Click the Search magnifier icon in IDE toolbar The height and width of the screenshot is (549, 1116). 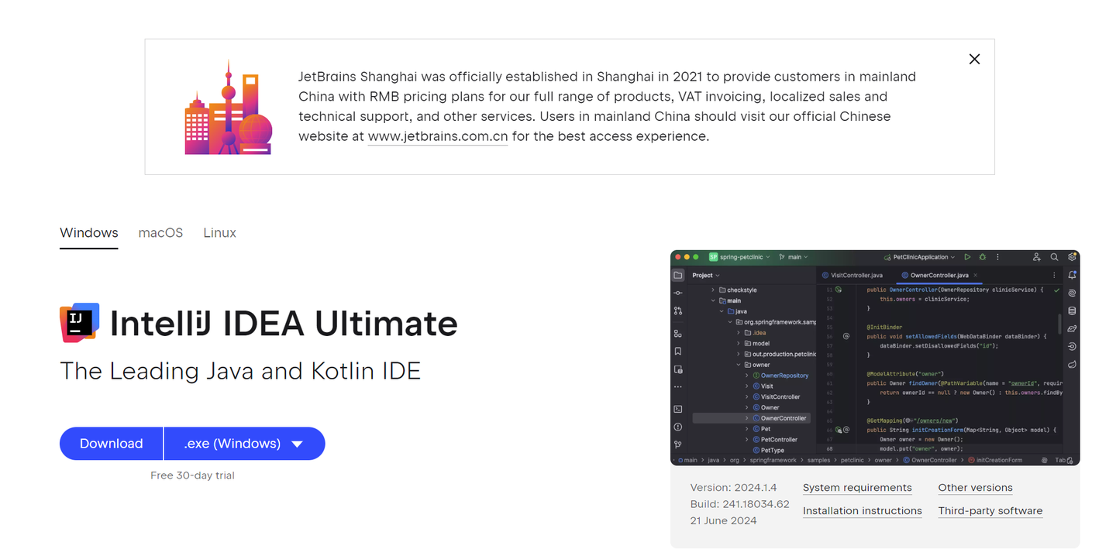point(1054,257)
